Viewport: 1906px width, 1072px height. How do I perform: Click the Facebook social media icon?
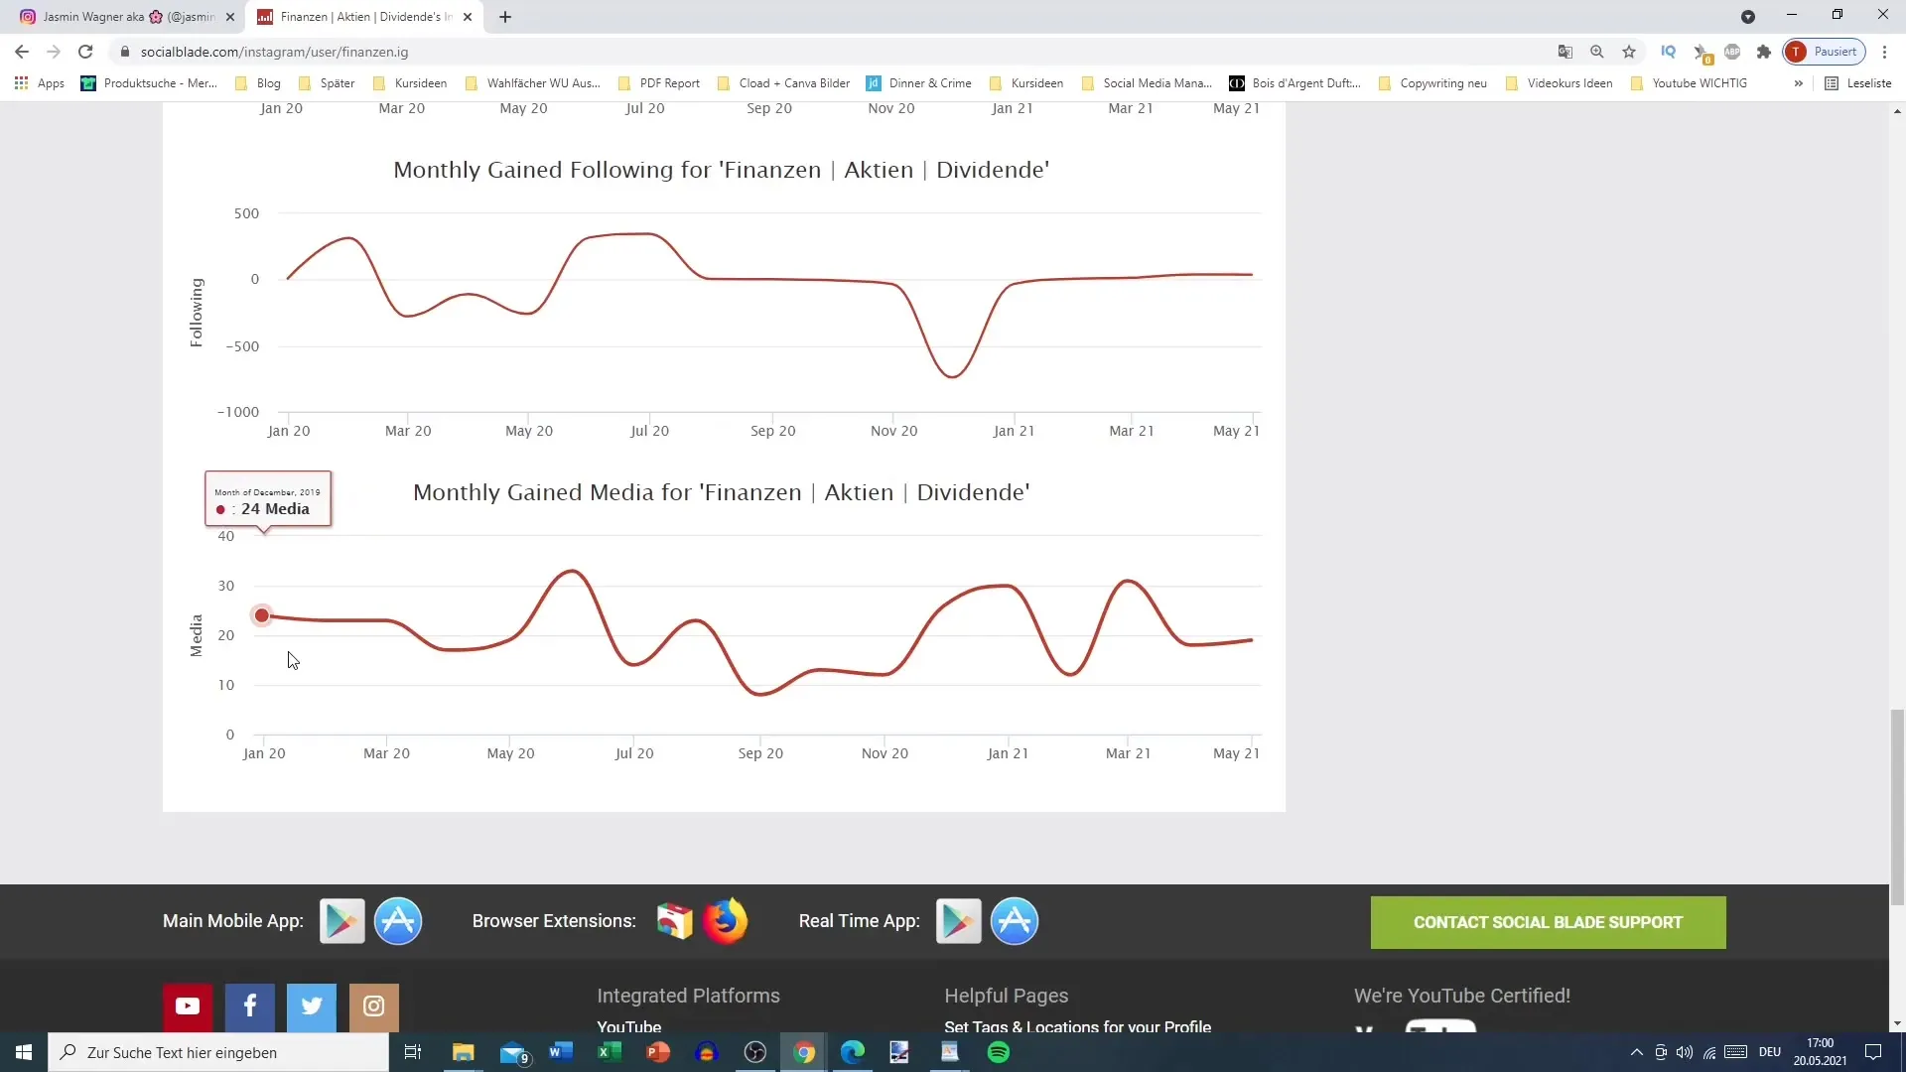(249, 1005)
